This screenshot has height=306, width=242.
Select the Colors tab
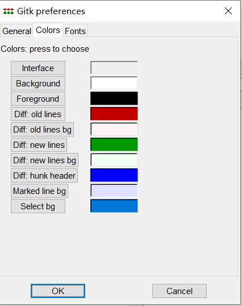[x=48, y=30]
